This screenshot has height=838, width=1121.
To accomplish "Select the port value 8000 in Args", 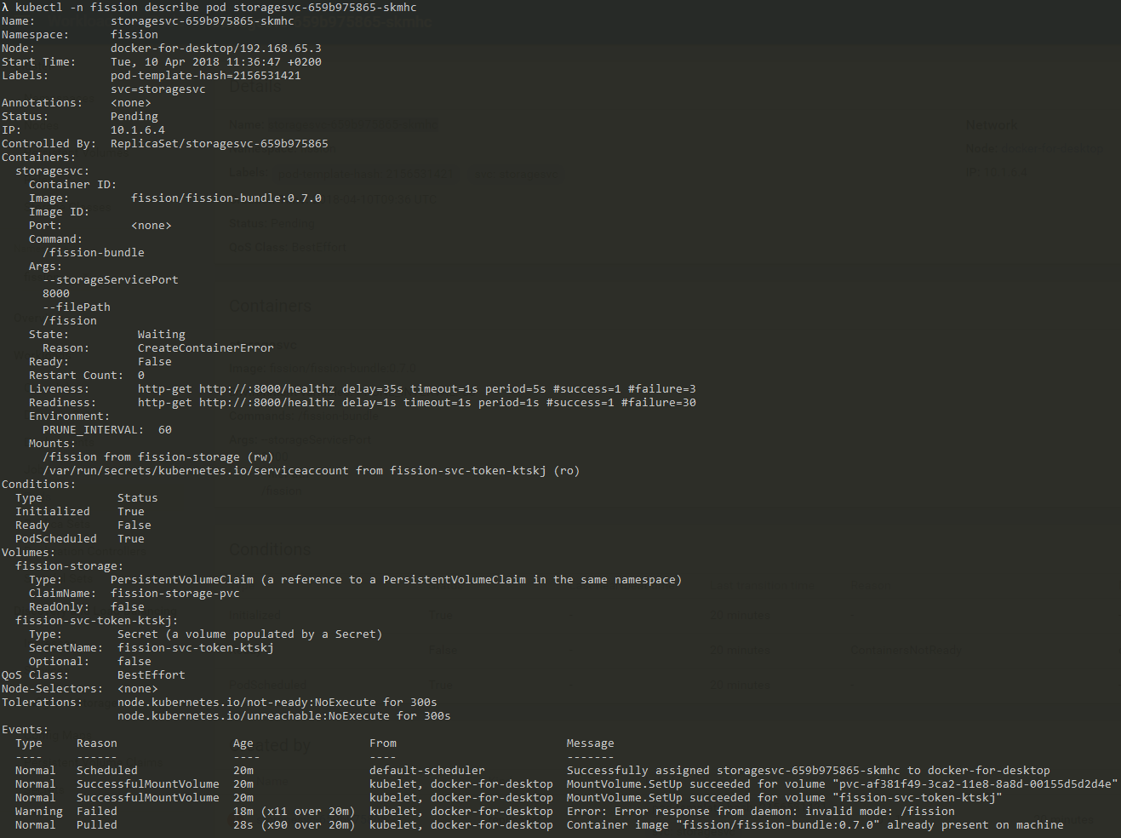I will 56,293.
